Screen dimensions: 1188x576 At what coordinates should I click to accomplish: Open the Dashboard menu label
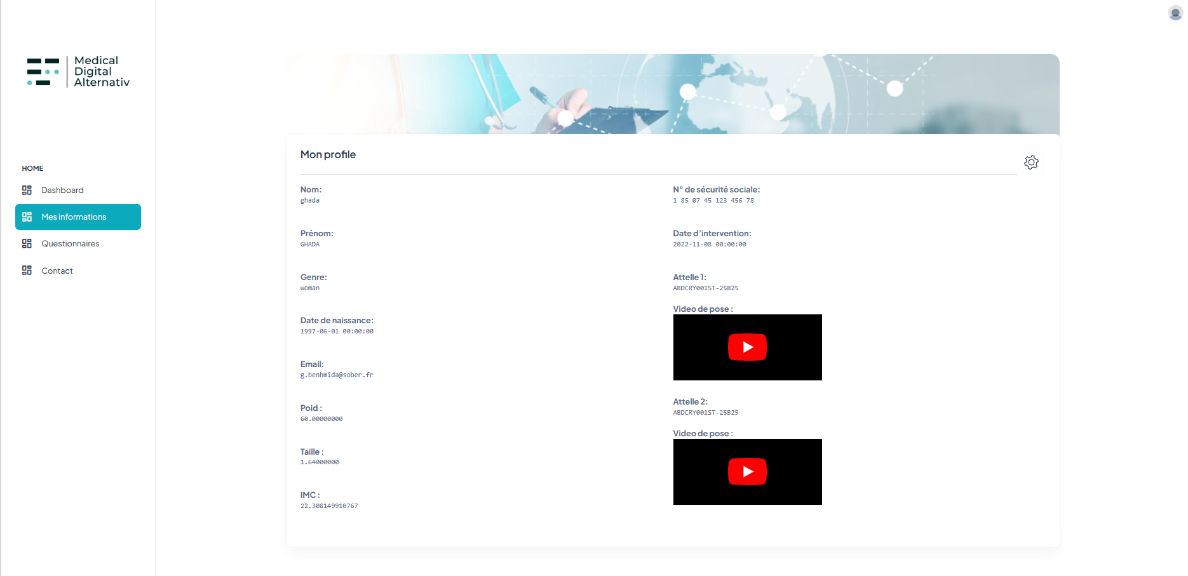tap(62, 191)
